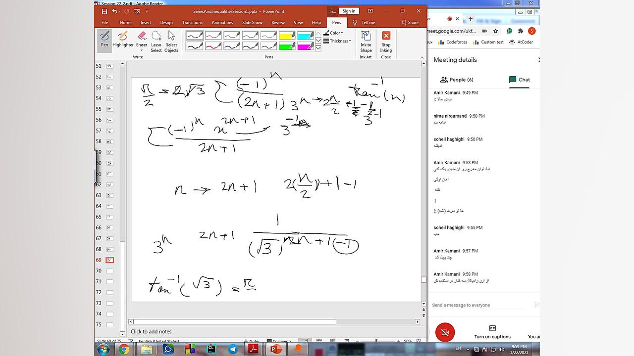Toggle the Notes pane in status bar

(x=251, y=341)
